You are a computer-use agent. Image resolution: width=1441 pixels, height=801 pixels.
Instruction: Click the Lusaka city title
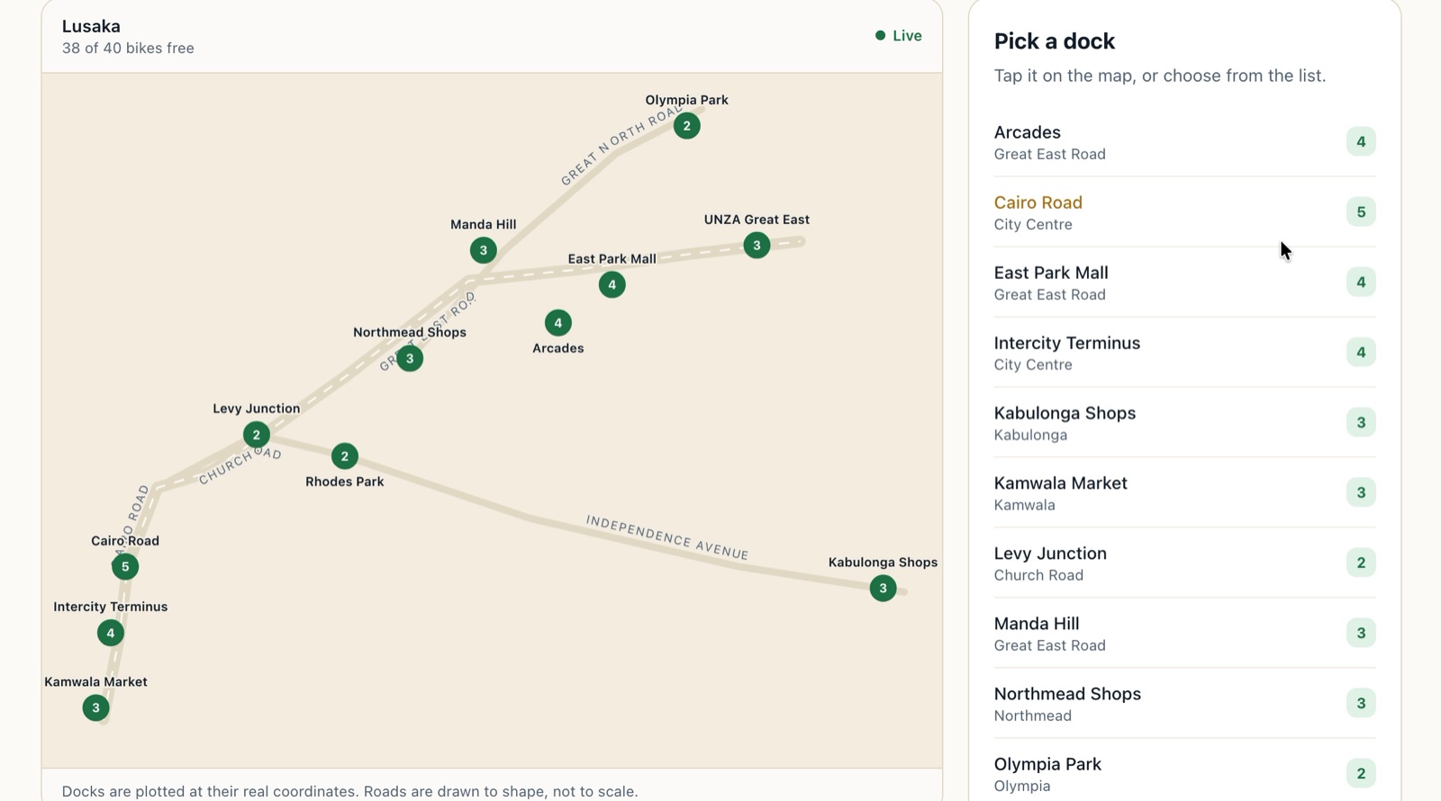[91, 26]
